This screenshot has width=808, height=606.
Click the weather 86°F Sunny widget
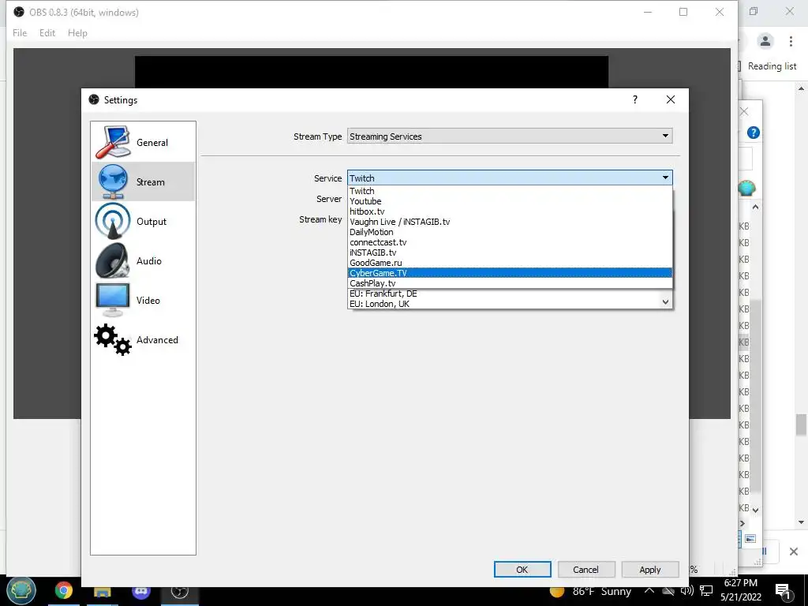click(x=590, y=591)
